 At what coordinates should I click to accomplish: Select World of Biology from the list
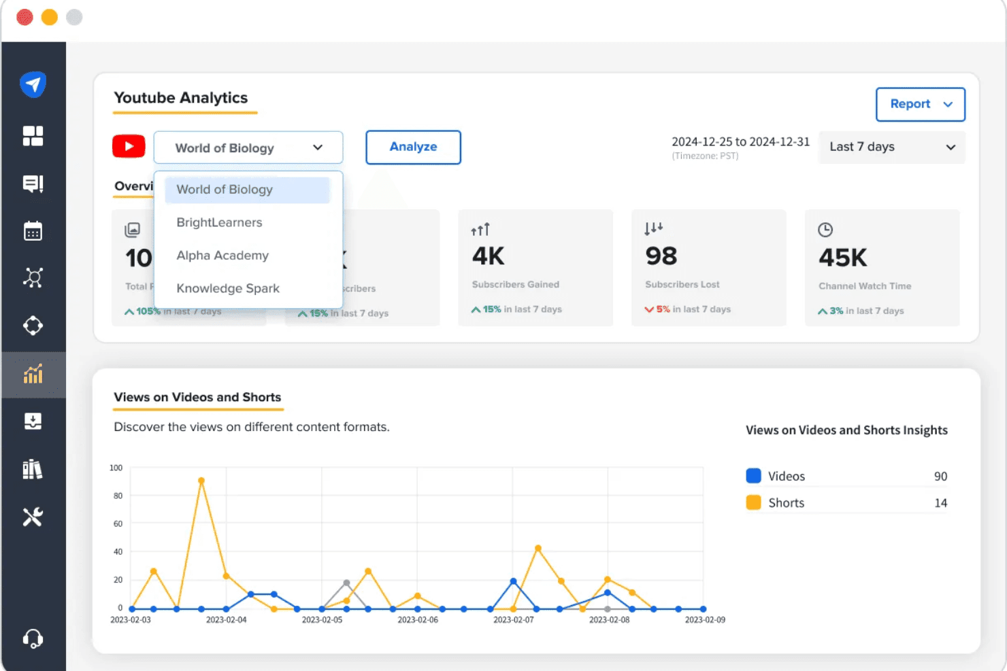[248, 190]
